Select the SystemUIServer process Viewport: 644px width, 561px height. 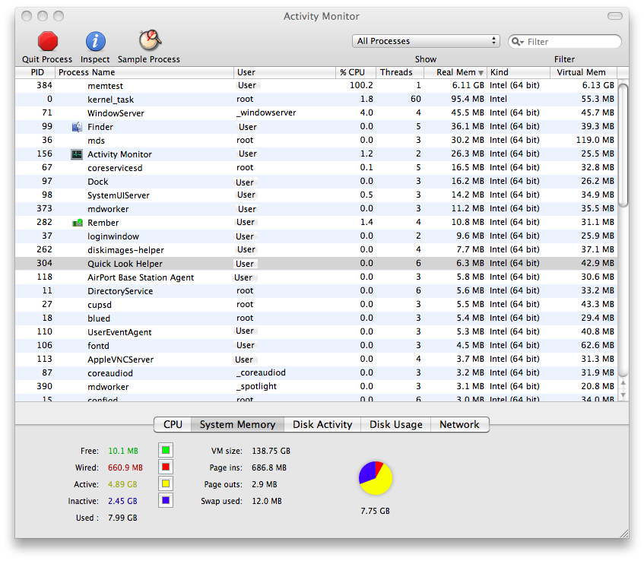coord(316,195)
